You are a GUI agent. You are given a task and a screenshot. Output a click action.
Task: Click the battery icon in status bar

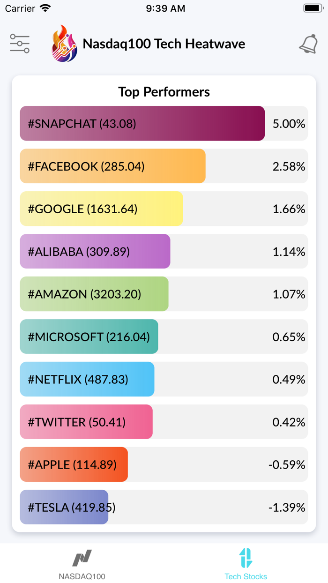point(311,7)
